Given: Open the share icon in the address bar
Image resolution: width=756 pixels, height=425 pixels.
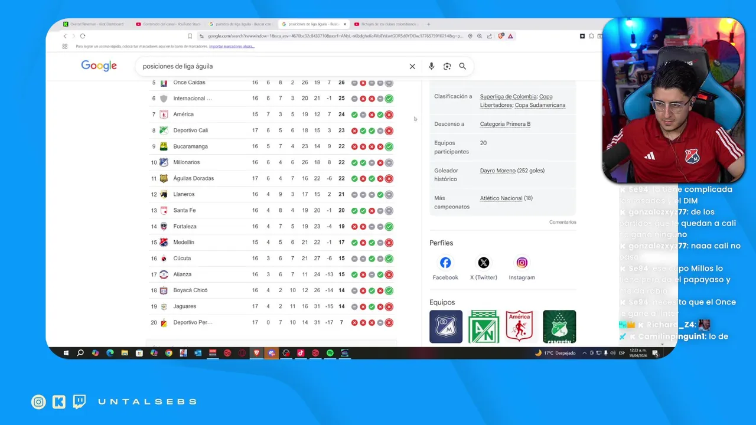Looking at the screenshot, I should click(x=489, y=36).
